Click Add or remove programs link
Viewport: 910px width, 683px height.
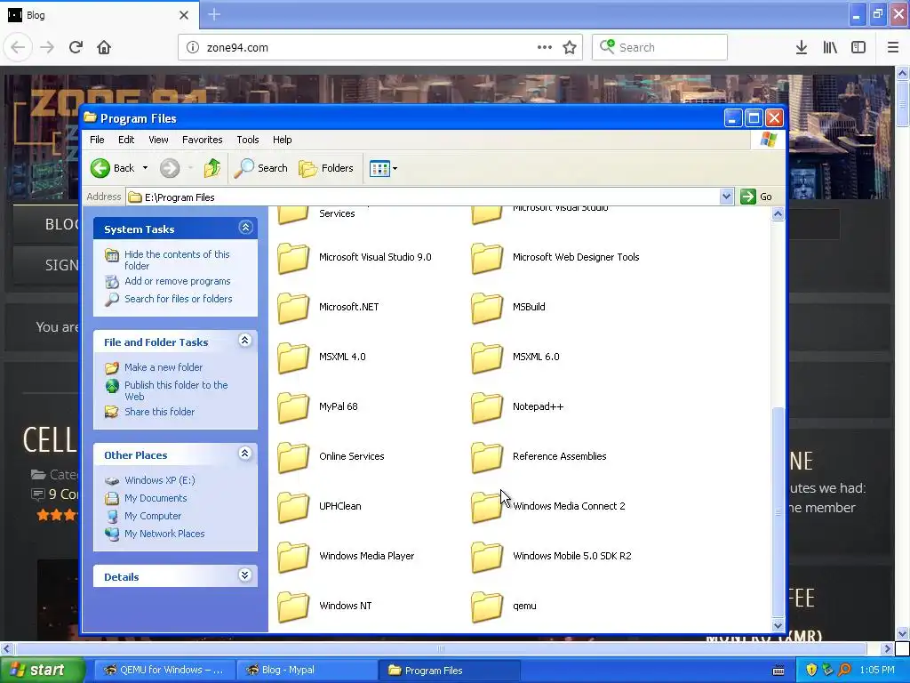coord(178,281)
